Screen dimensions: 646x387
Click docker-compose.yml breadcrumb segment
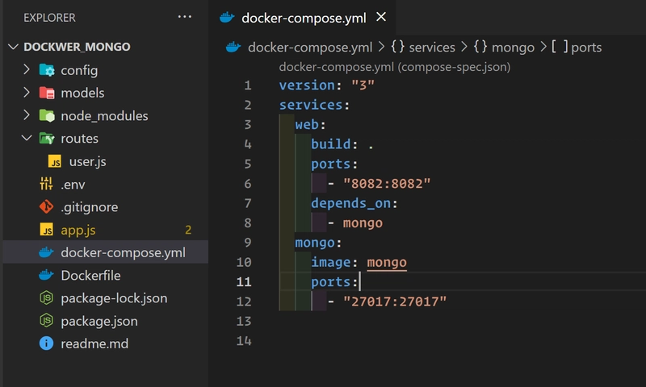310,48
